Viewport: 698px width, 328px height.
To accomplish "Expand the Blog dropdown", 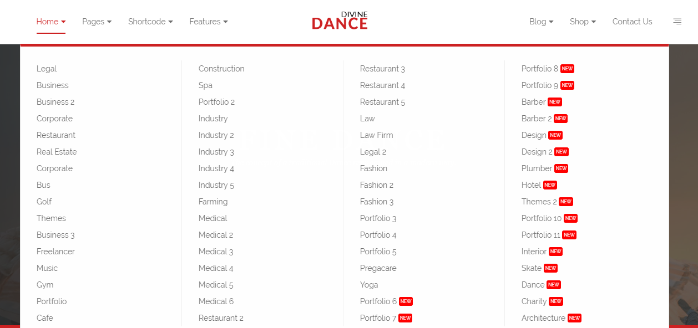I will [541, 22].
